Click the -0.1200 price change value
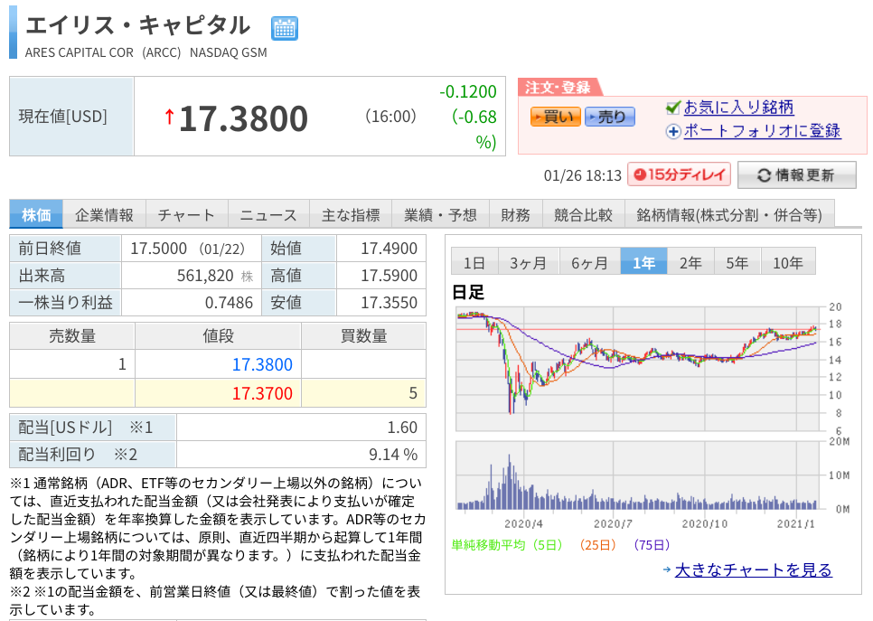The height and width of the screenshot is (621, 873). (468, 91)
